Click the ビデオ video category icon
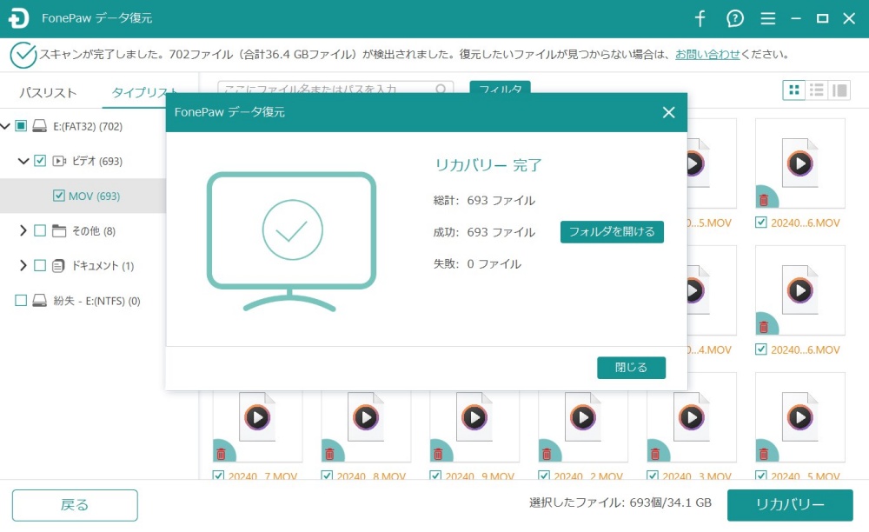The width and height of the screenshot is (869, 532). pos(59,161)
